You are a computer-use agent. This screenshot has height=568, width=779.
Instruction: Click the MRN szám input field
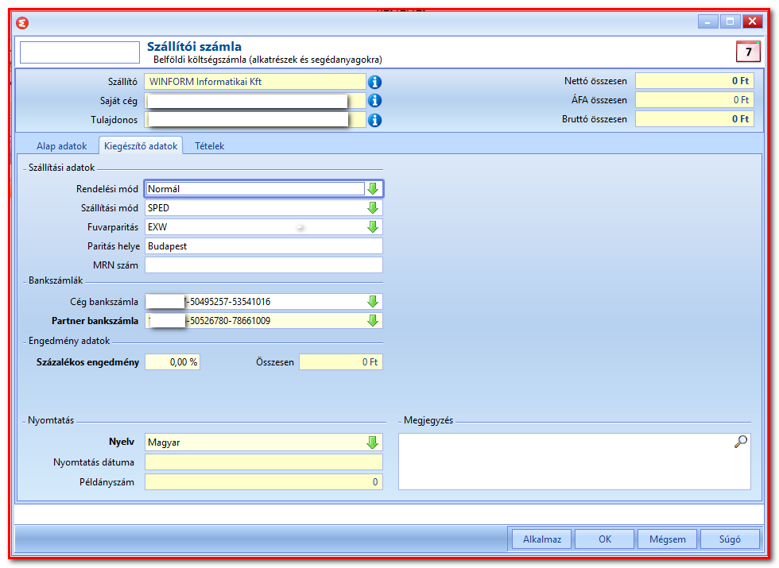click(x=264, y=265)
